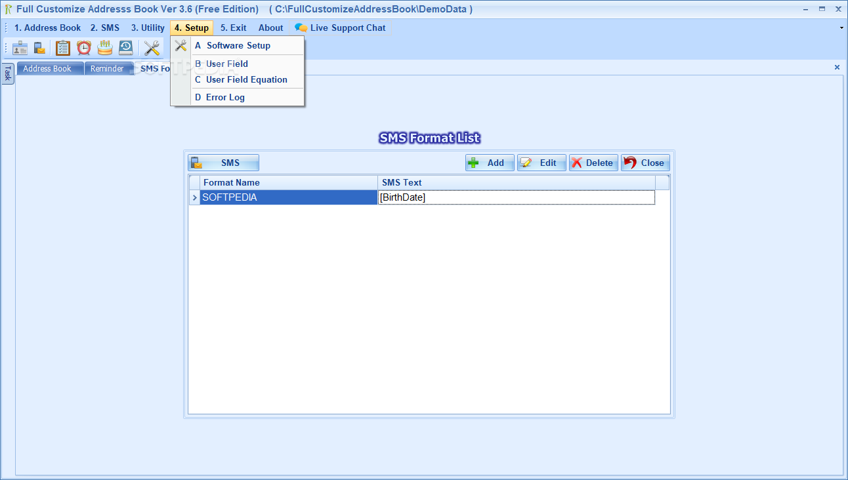Open the About menu

point(270,28)
